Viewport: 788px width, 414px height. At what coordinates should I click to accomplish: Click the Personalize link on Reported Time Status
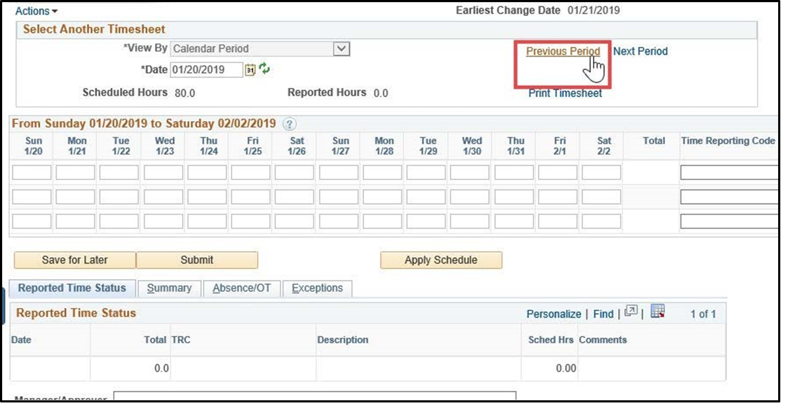coord(554,313)
